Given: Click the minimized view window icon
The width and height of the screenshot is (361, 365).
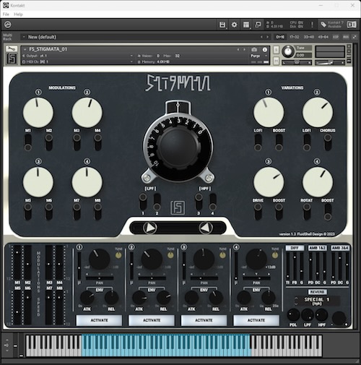Looking at the screenshot, I should click(258, 25).
